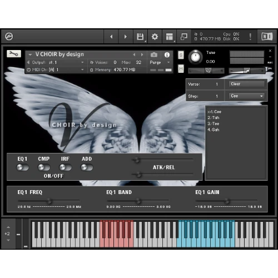Click the minimize instrument dash icon

point(270,57)
